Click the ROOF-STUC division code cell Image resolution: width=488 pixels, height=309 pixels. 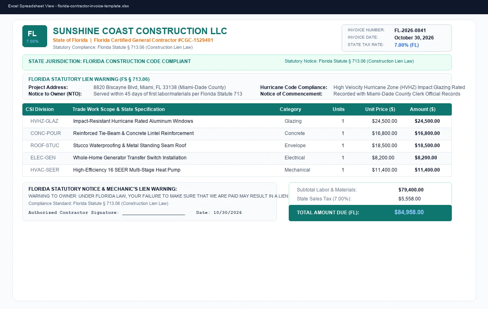[45, 146]
